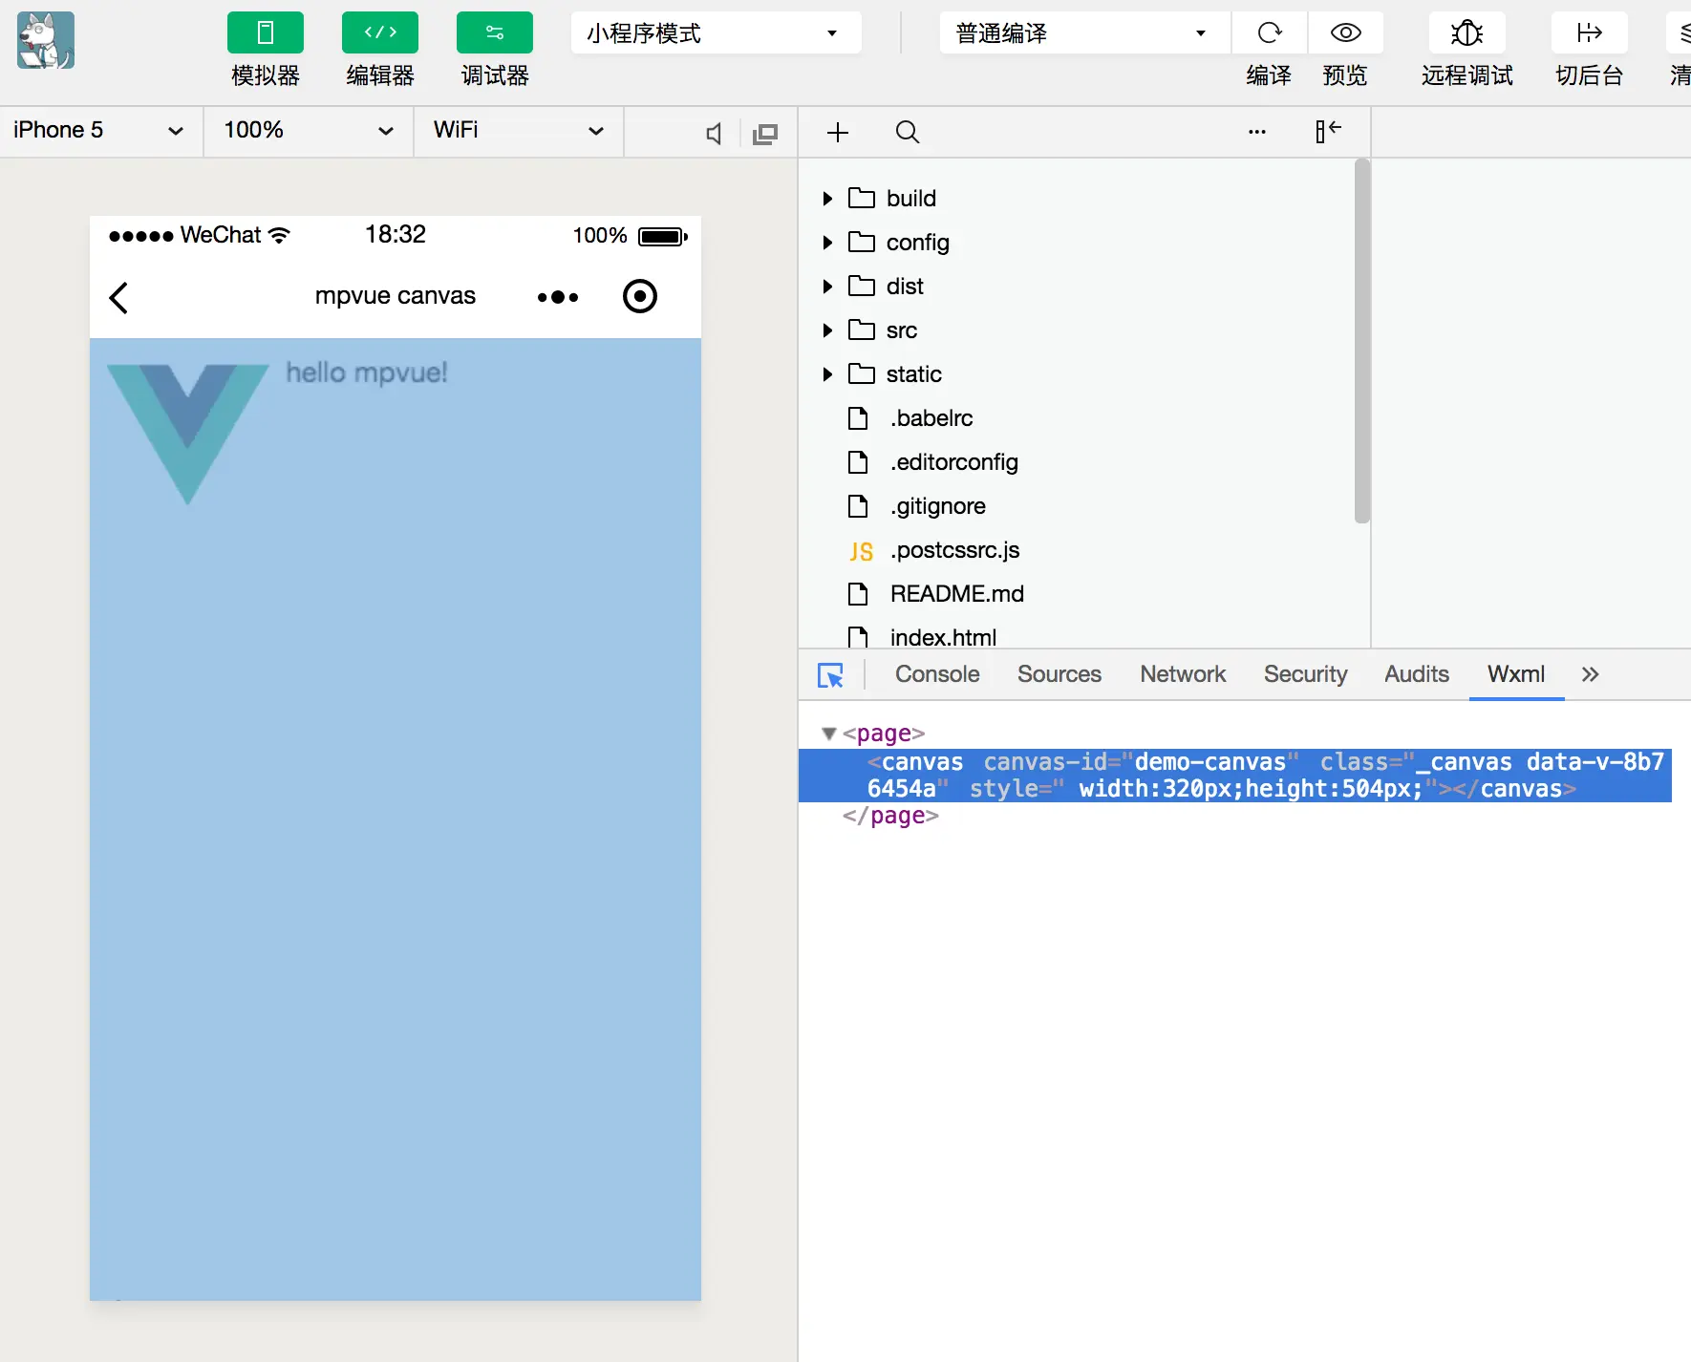Go back in the simulator navigation bar
This screenshot has height=1362, width=1691.
coord(118,298)
